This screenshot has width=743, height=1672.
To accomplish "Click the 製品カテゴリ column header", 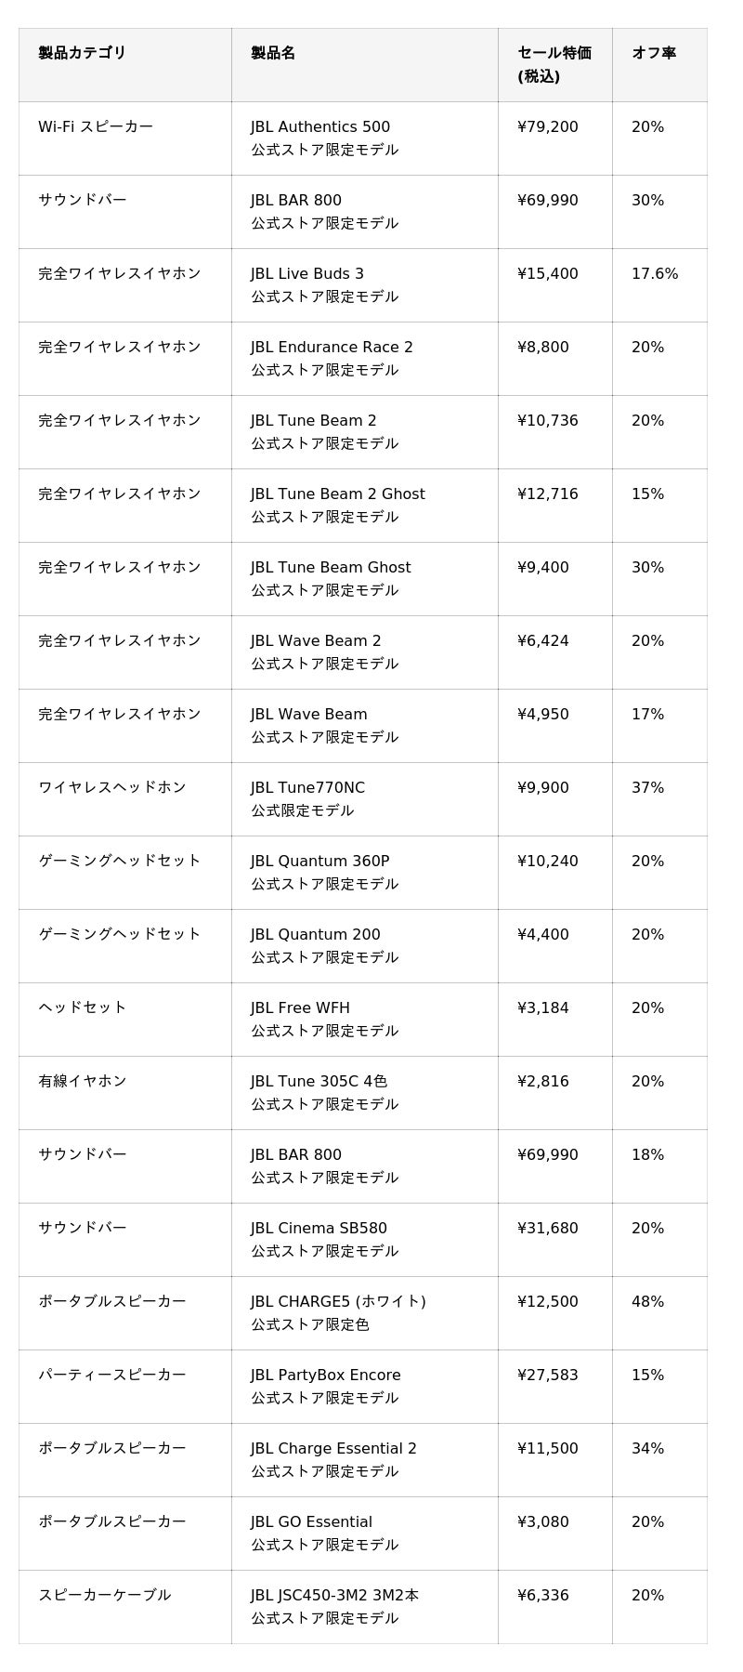I will pos(82,53).
